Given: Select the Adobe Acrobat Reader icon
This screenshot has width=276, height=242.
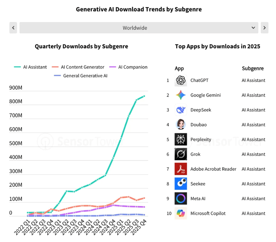Looking at the screenshot, I should 181,169.
